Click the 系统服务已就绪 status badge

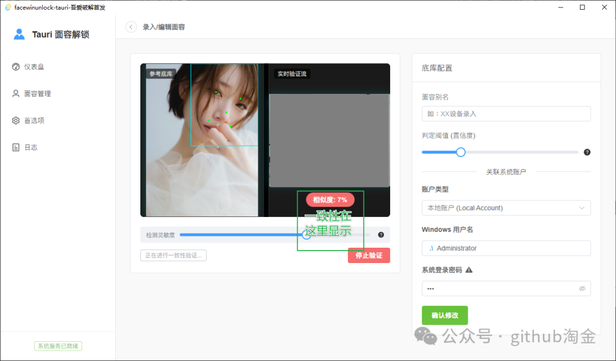(x=57, y=346)
